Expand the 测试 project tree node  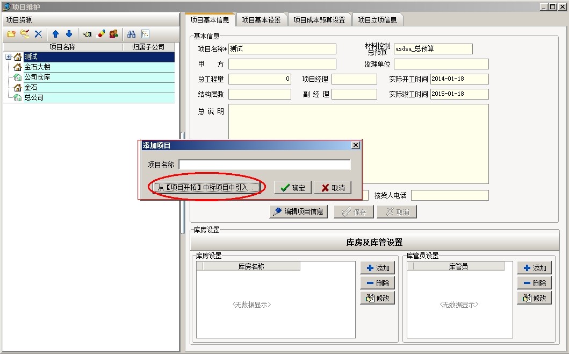[9, 57]
